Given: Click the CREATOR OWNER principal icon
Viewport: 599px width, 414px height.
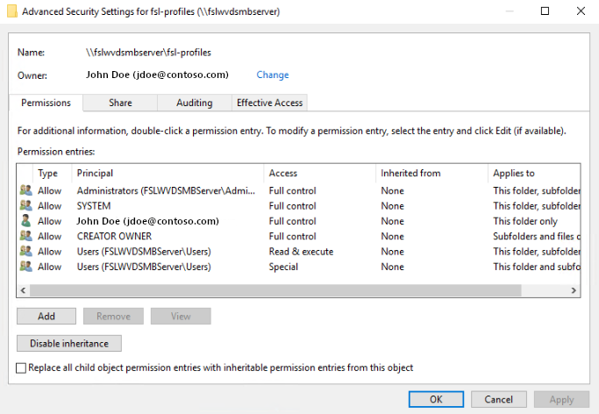Looking at the screenshot, I should [25, 236].
